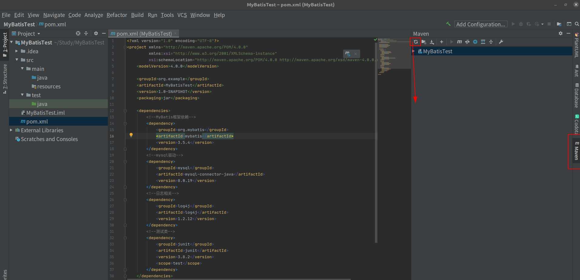580x280 pixels.
Task: Hide the Maven tool window
Action: pyautogui.click(x=568, y=33)
